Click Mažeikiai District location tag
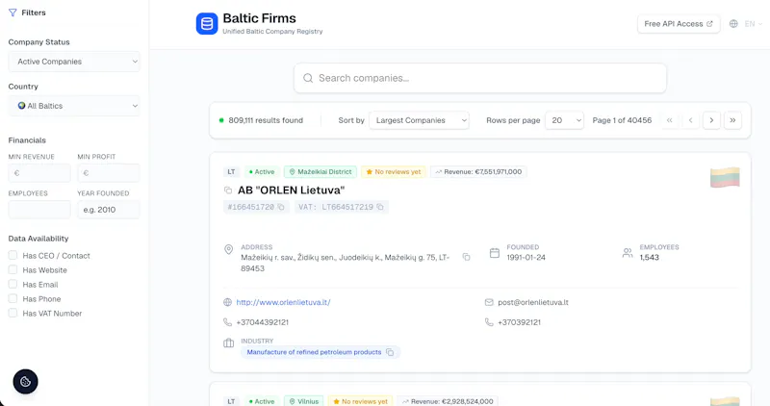The width and height of the screenshot is (770, 406). [321, 172]
